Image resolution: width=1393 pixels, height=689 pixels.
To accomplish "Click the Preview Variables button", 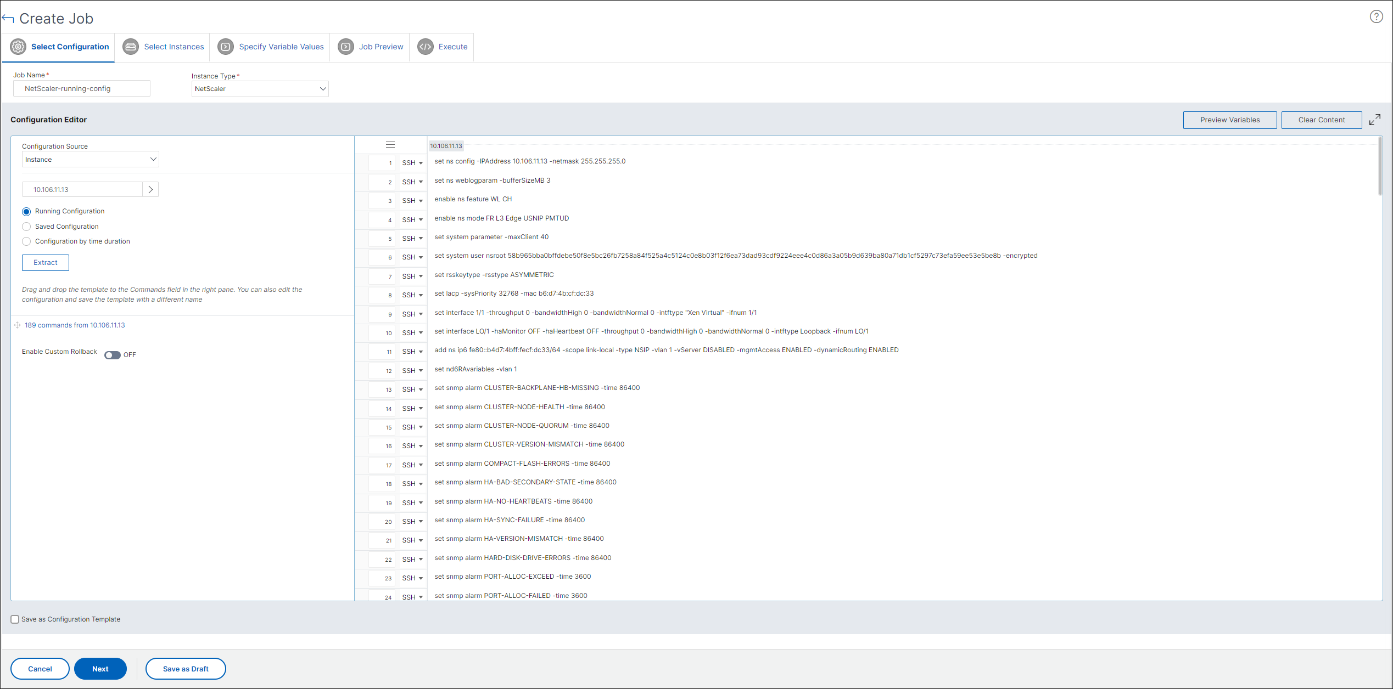I will (x=1230, y=120).
